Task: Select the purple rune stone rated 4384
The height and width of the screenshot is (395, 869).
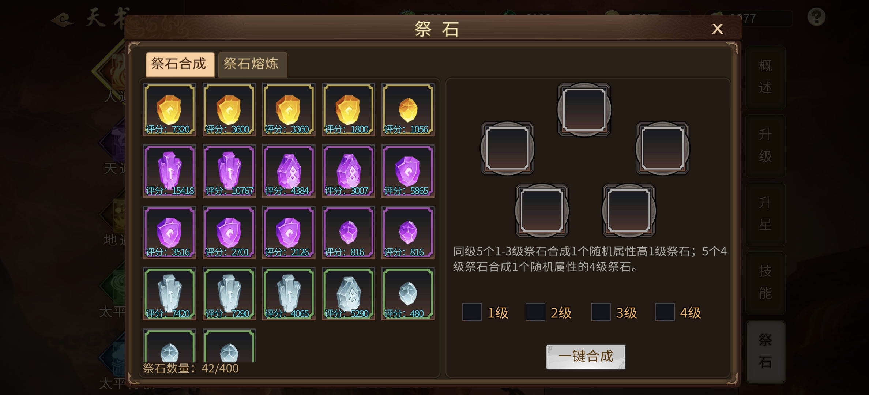Action: coord(289,171)
